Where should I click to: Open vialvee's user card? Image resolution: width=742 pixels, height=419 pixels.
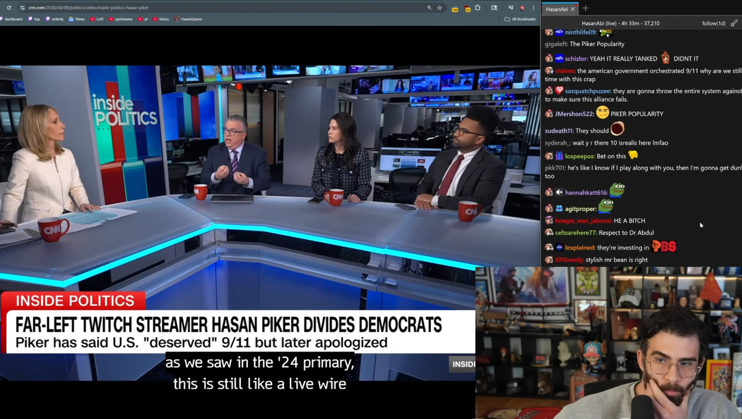click(x=565, y=71)
